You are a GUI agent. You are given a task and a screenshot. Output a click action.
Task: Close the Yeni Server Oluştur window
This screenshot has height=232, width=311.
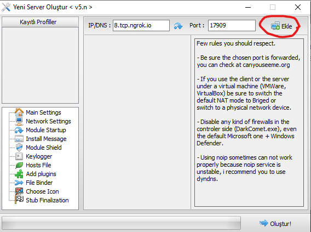pos(298,7)
